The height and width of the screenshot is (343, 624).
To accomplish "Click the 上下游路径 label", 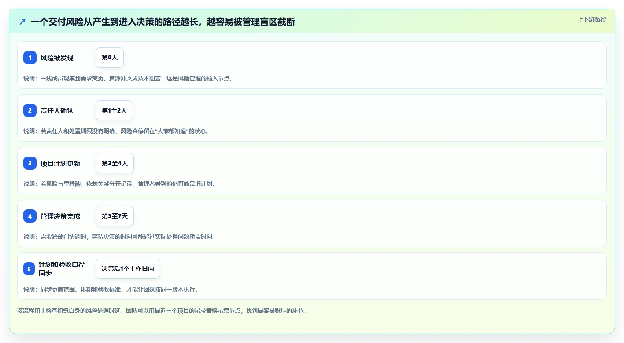I will [x=591, y=19].
